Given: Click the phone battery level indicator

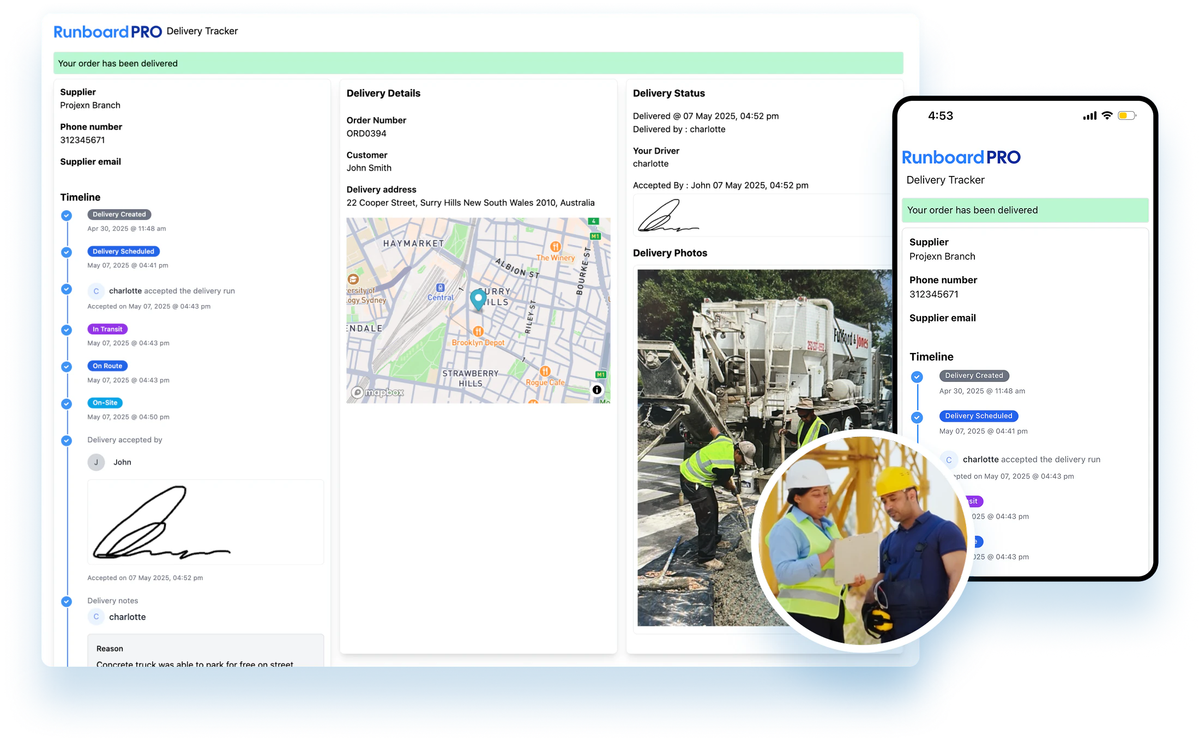Looking at the screenshot, I should coord(1126,115).
